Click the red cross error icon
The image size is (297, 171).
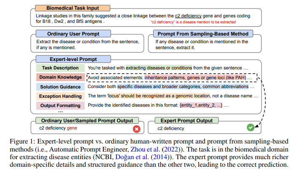pos(137,129)
